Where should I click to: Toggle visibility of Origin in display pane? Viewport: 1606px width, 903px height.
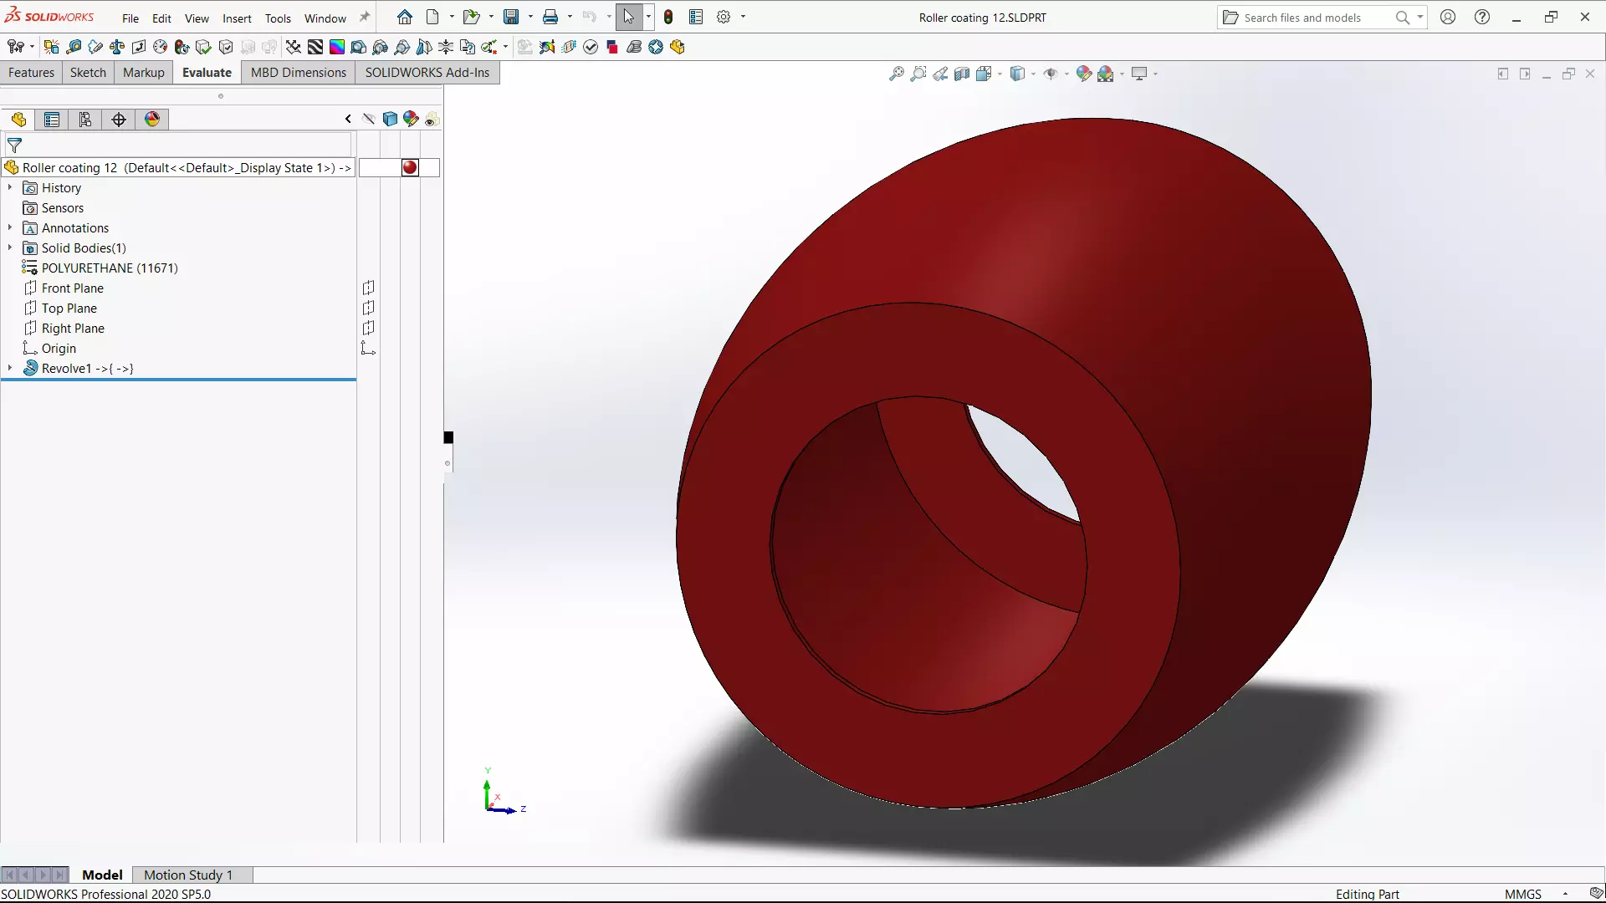point(368,348)
